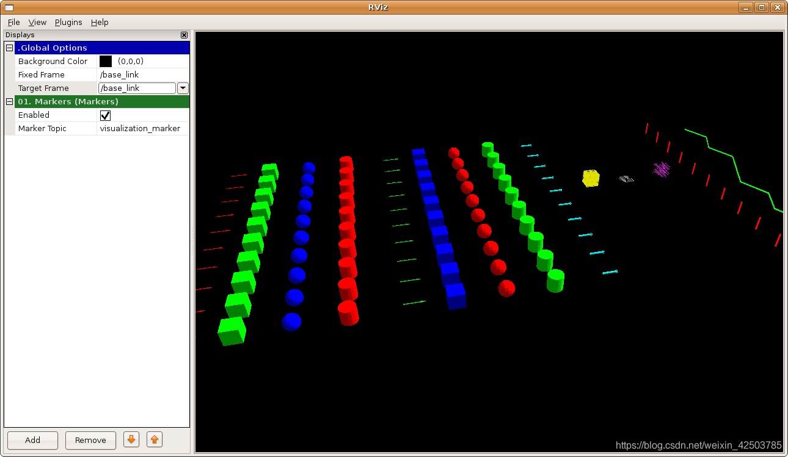Viewport: 788px width, 457px height.
Task: Click the yellow cube-list marker in 3D view
Action: (591, 178)
